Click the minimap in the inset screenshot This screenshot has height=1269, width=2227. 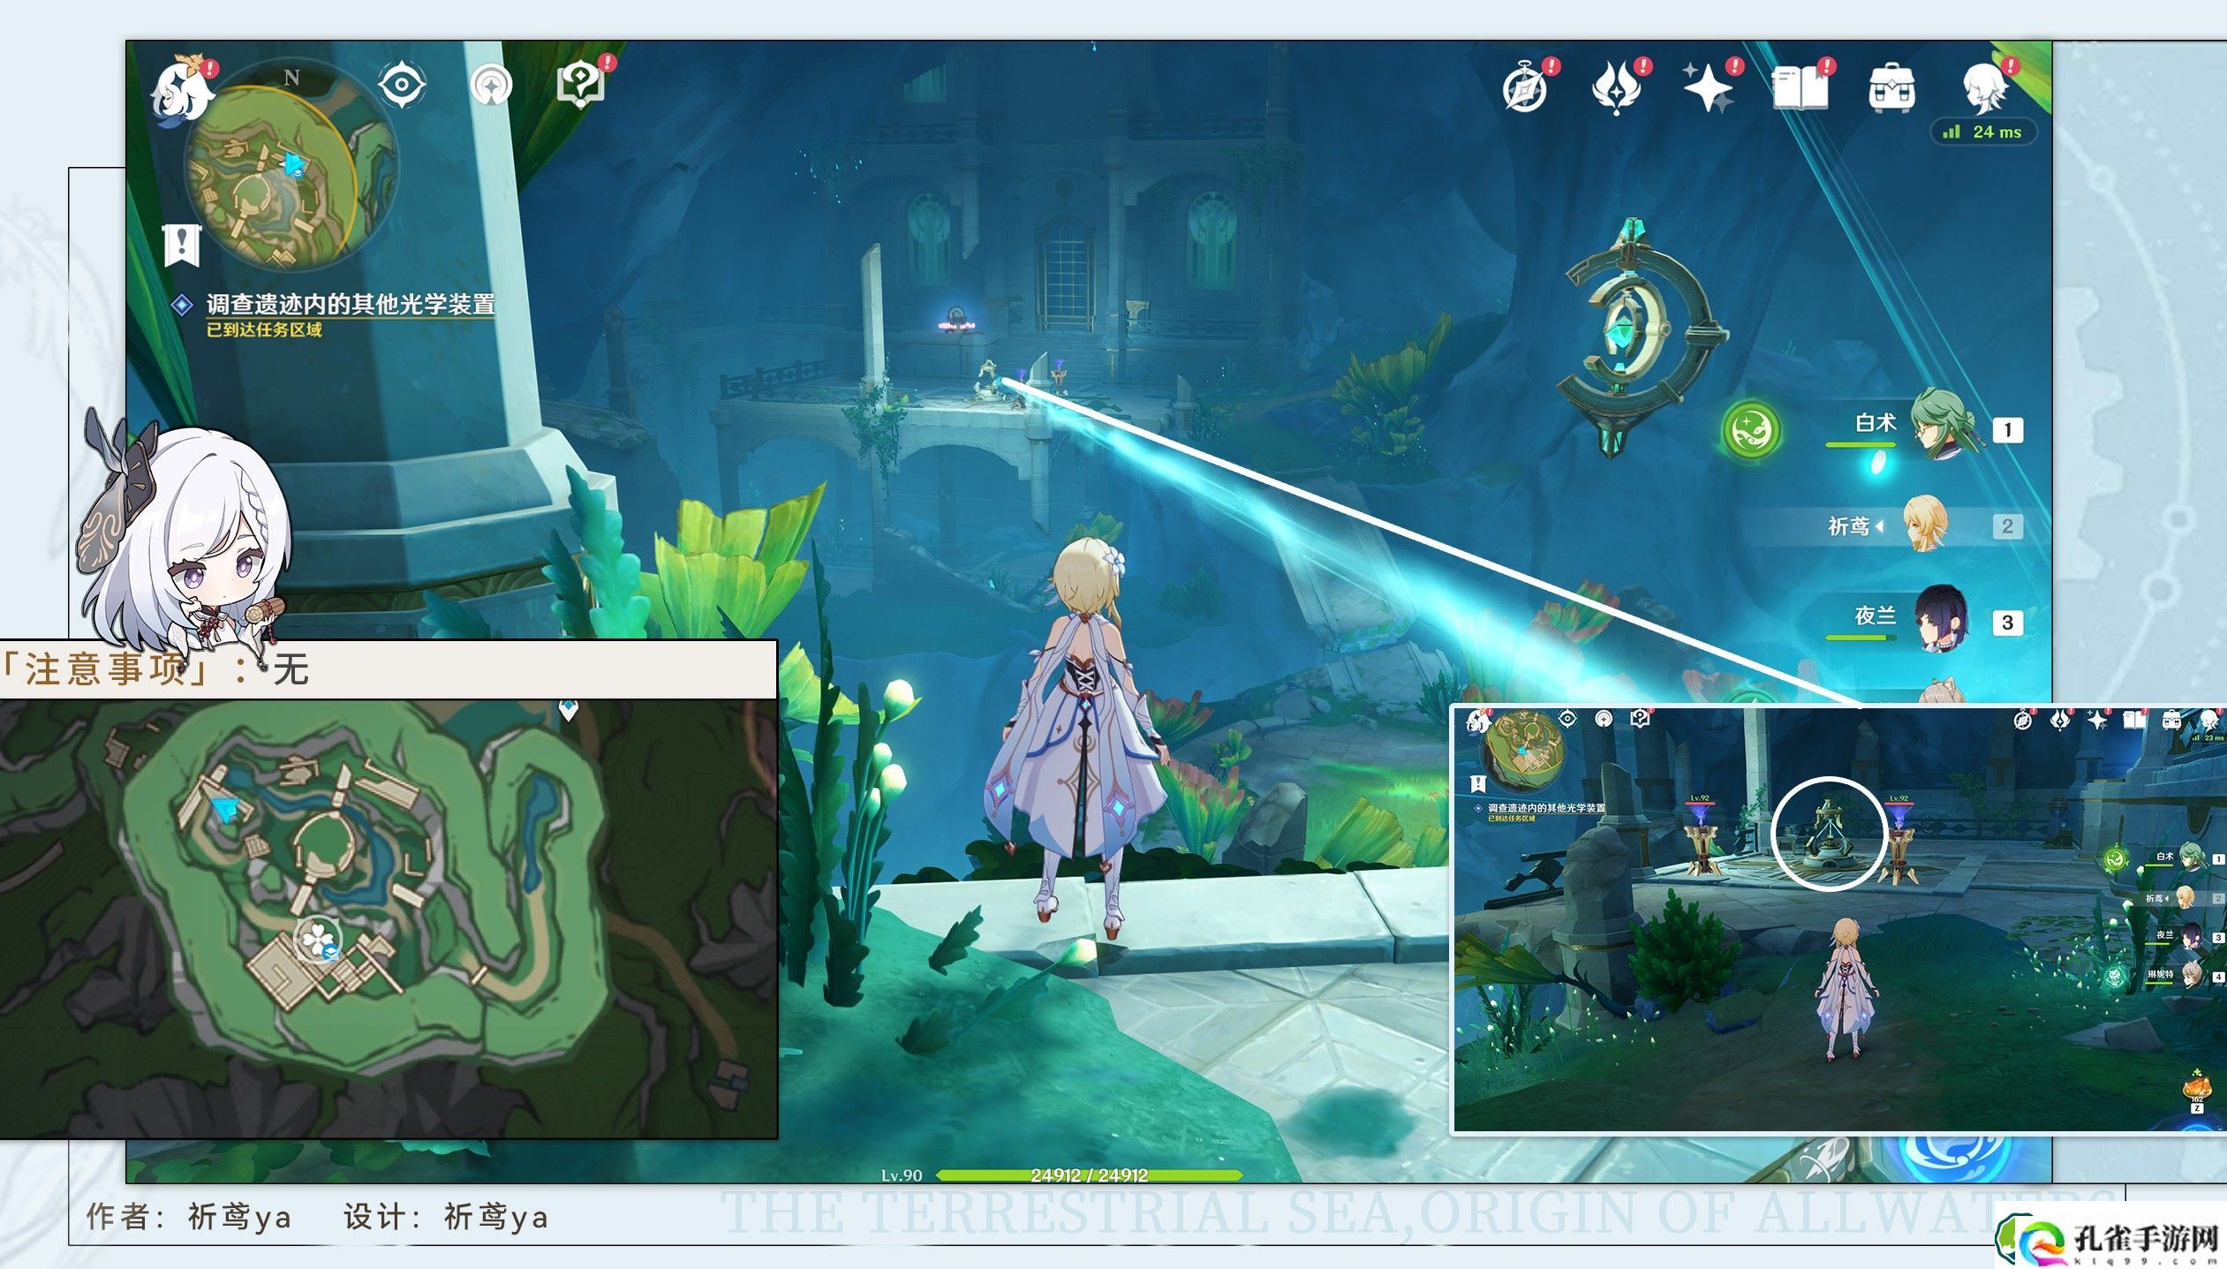1525,750
